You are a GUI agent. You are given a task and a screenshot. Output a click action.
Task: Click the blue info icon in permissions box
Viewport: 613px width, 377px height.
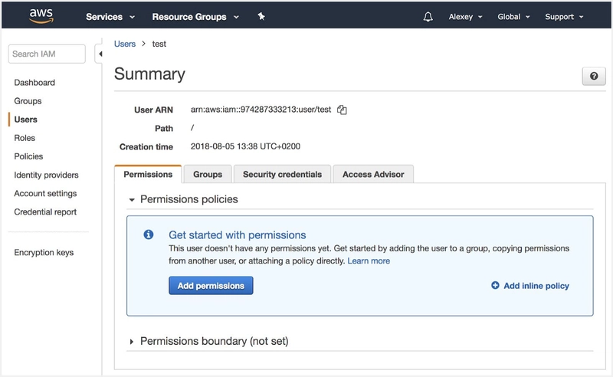point(149,235)
